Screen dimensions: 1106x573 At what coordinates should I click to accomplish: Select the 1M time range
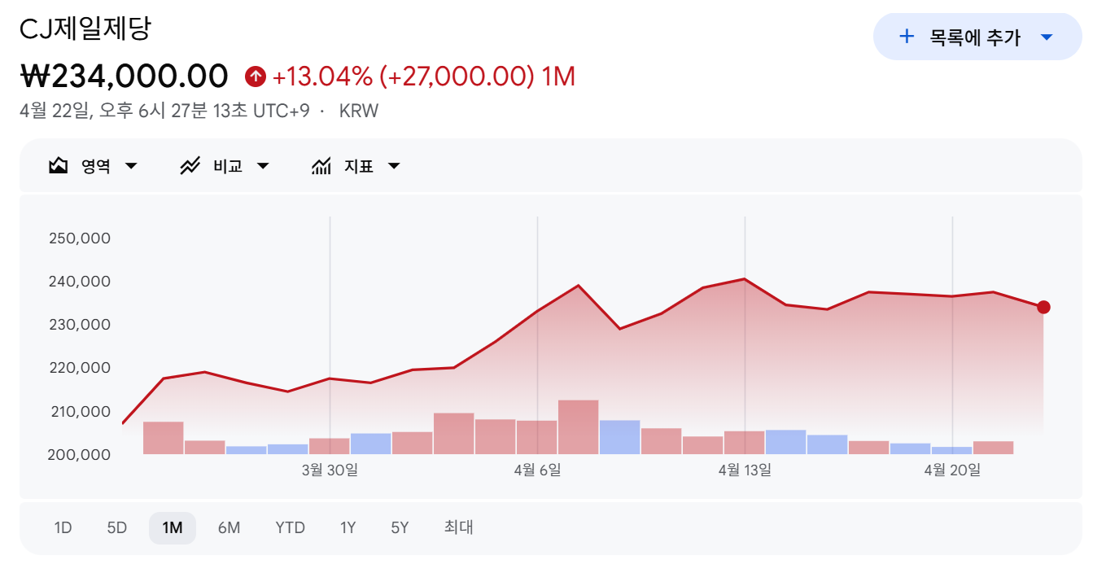tap(173, 527)
